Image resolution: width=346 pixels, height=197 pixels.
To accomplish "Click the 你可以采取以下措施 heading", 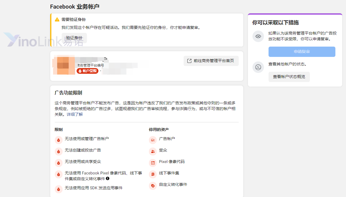I will click(x=275, y=23).
